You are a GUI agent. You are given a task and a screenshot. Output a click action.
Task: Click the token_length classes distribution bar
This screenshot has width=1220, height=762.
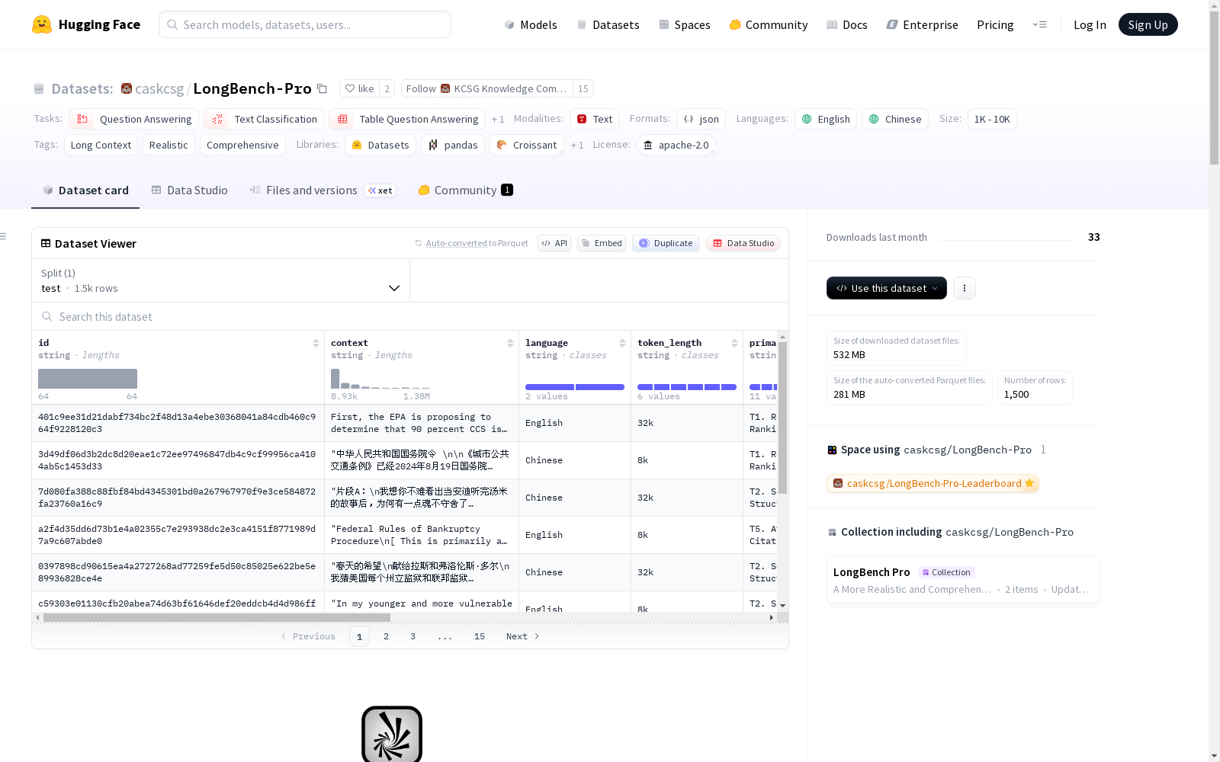(x=687, y=387)
